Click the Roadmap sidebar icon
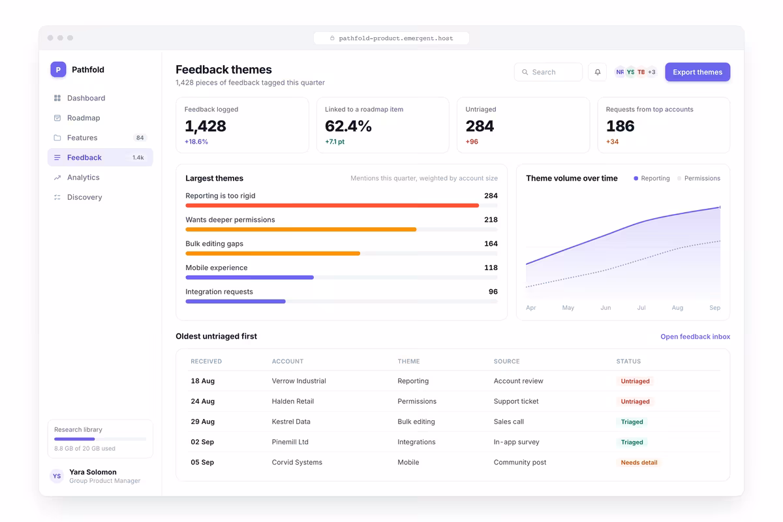The width and height of the screenshot is (783, 522). point(57,118)
